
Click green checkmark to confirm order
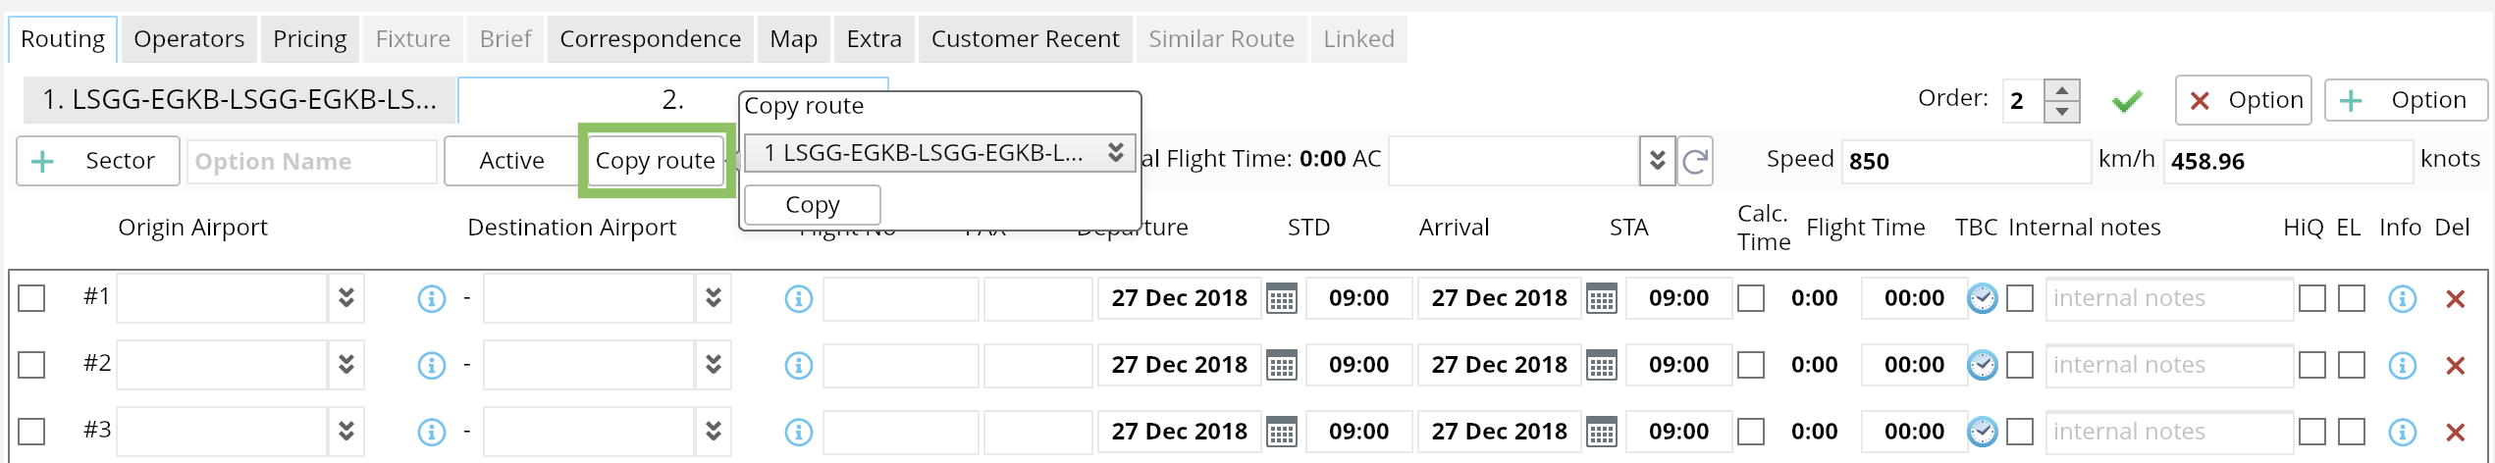[2127, 101]
